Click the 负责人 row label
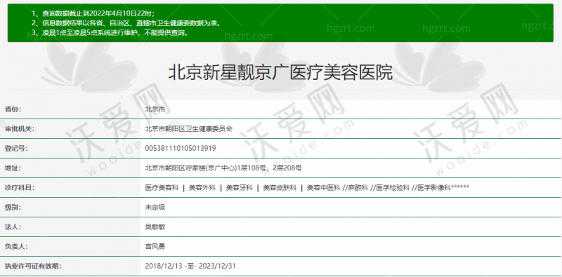This screenshot has height=277, width=562. point(16,247)
